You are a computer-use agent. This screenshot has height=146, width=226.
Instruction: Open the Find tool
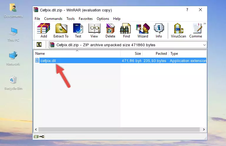point(126,31)
